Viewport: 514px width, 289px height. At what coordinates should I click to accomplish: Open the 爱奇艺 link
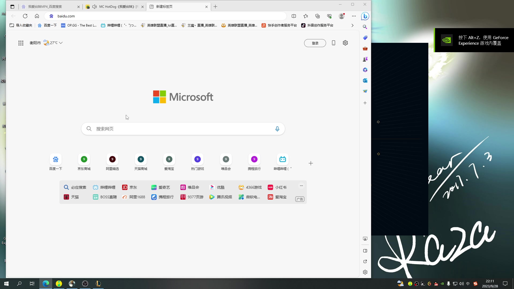[x=161, y=187]
